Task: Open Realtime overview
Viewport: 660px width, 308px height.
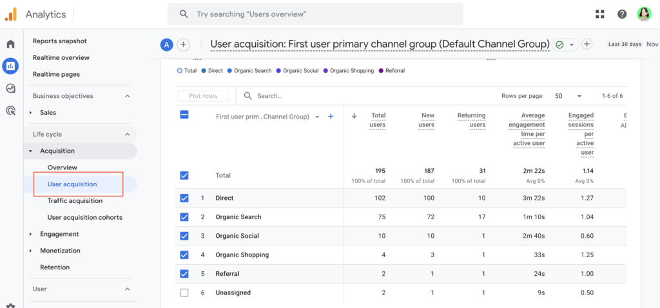Action: coord(61,57)
